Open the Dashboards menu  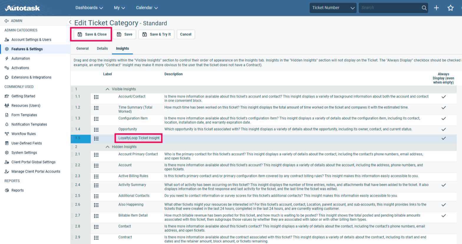coord(89,8)
